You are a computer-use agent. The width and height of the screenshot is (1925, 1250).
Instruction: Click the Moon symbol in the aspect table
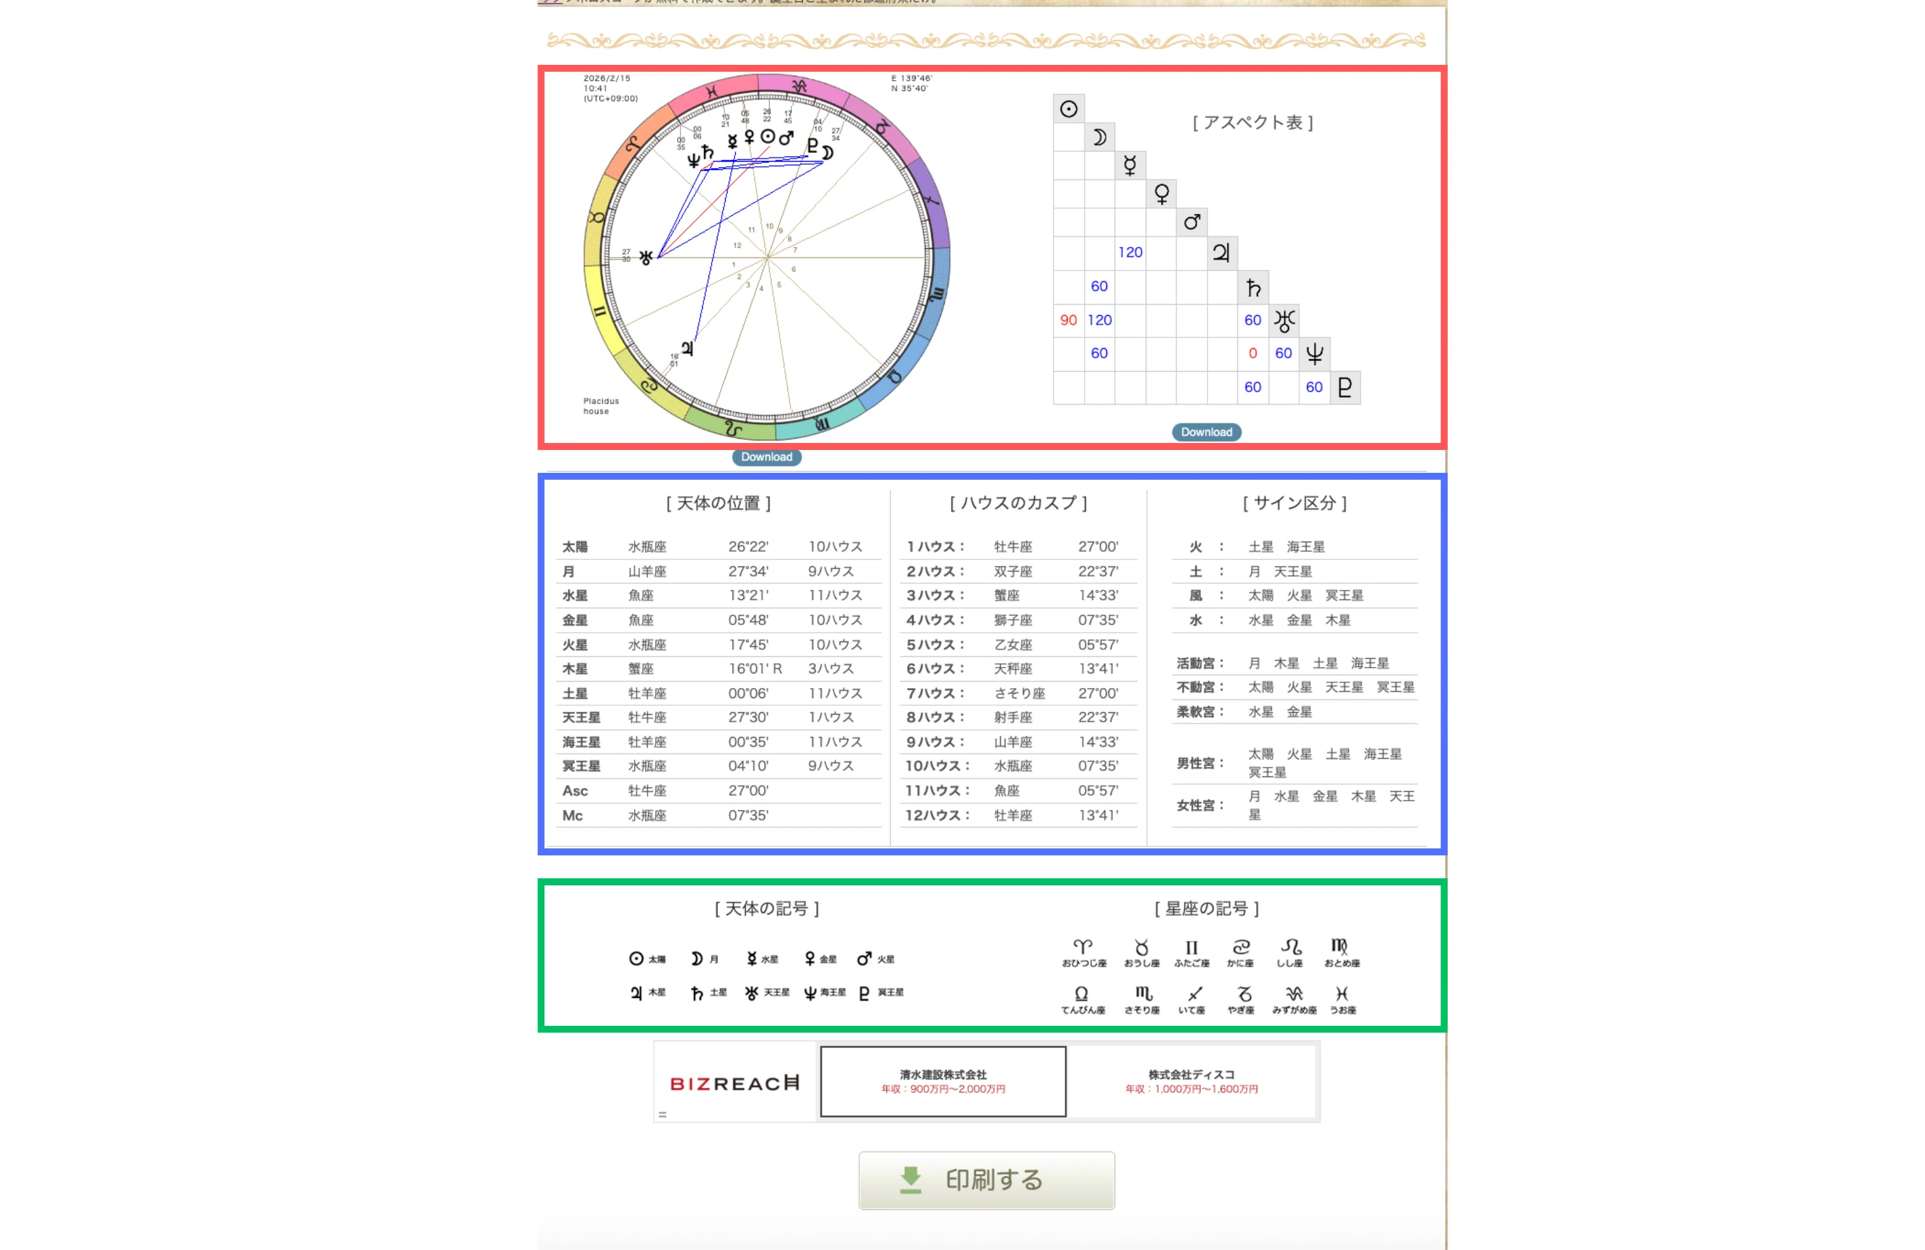1099,137
